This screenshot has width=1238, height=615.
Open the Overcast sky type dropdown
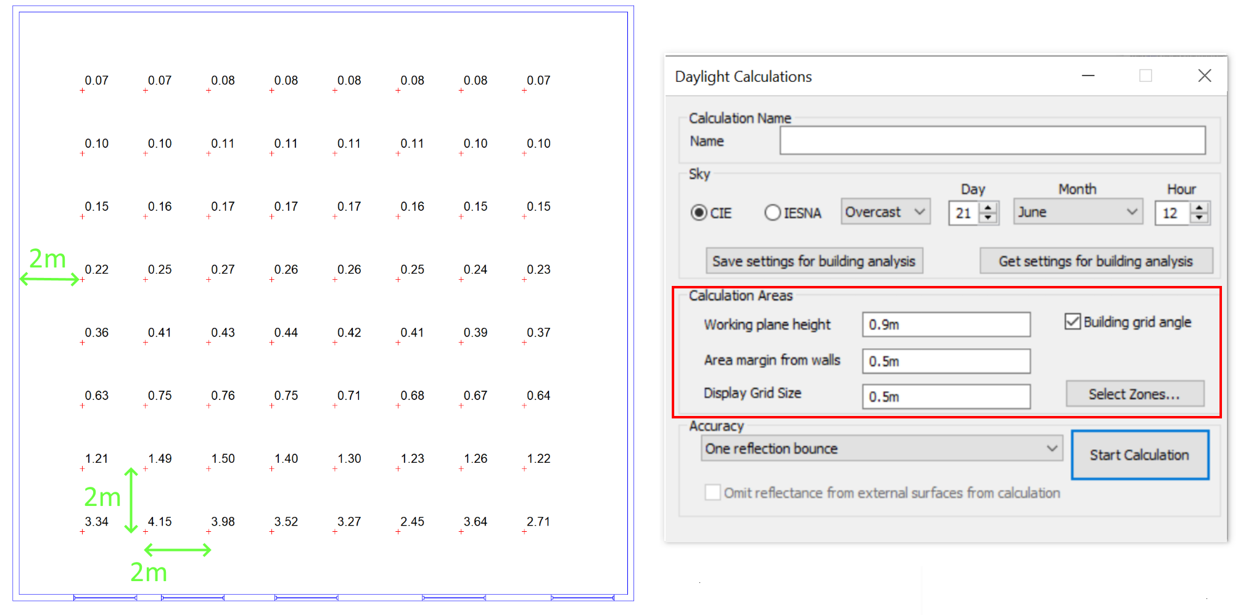tap(885, 212)
